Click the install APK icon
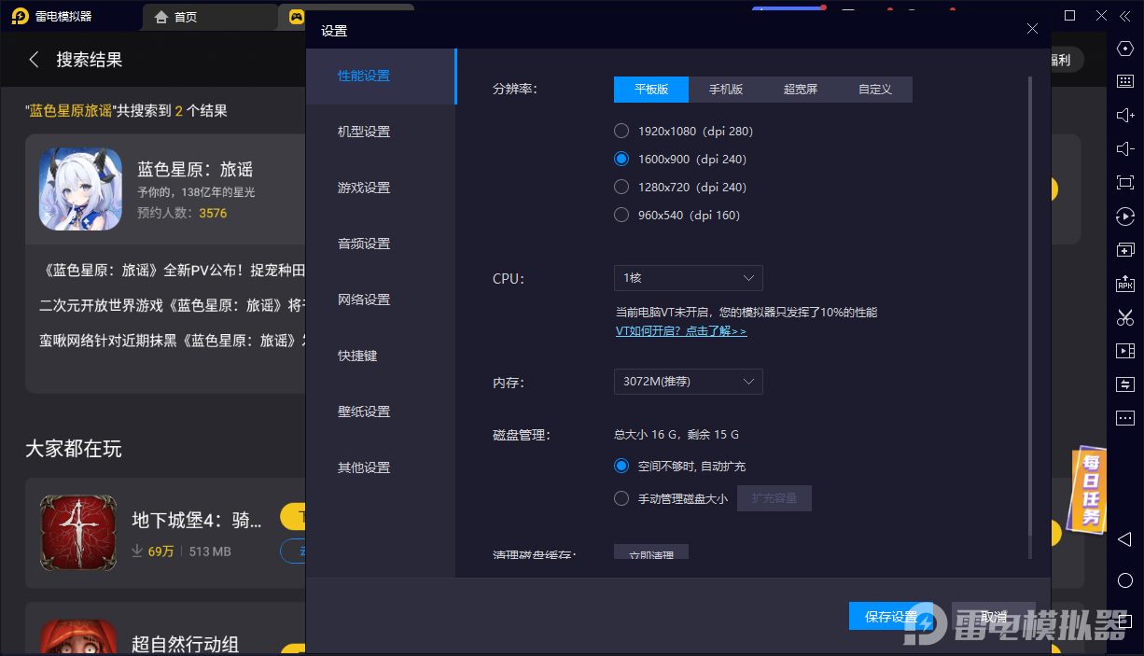Screen dimensions: 1144x656 [x=1125, y=284]
